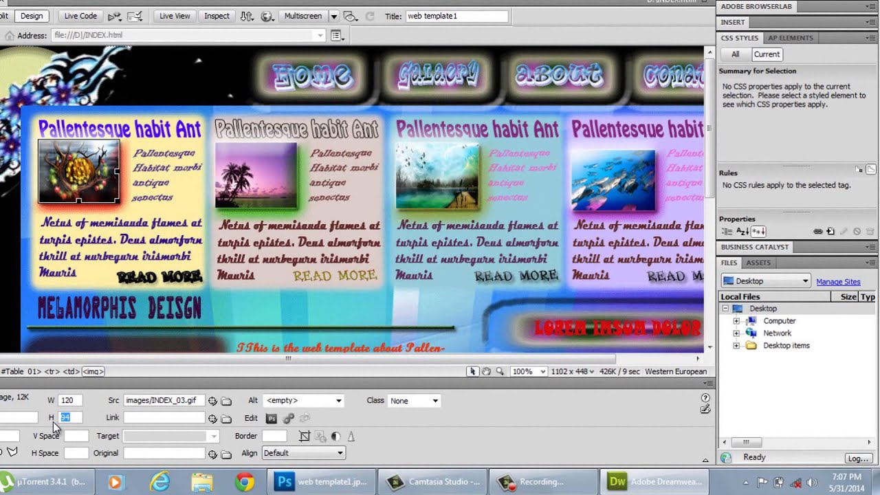
Task: Open the Files tab
Action: pyautogui.click(x=729, y=263)
